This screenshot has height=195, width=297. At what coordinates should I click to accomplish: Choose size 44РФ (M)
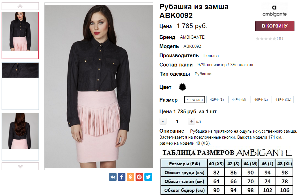(x=239, y=100)
